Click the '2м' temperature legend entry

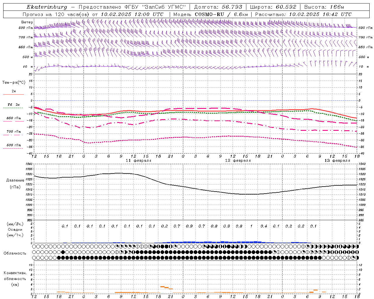point(14,91)
